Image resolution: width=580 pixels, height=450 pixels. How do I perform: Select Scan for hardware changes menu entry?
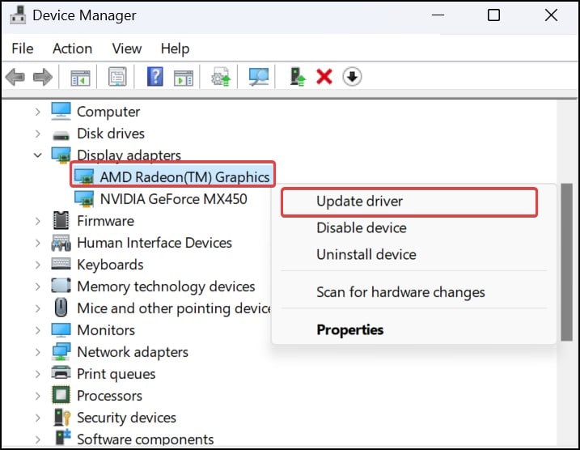(413, 292)
